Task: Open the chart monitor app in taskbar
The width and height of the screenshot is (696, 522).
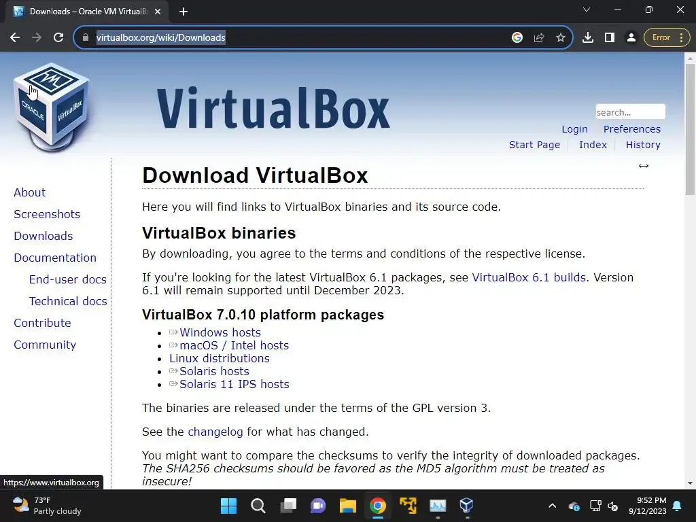Action: (x=437, y=506)
